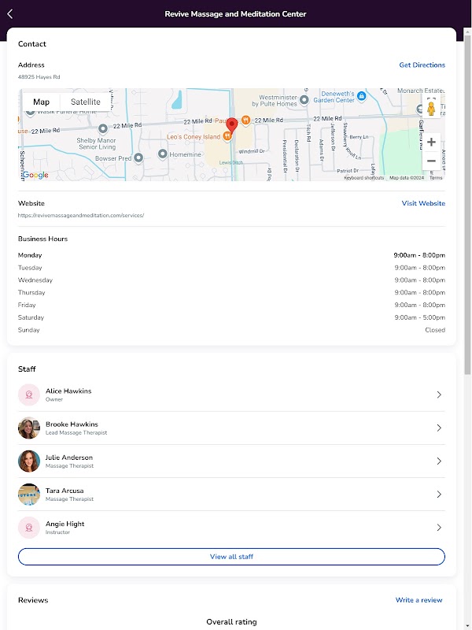Open the map Terms link
Viewport: 472px width, 630px height.
(436, 178)
